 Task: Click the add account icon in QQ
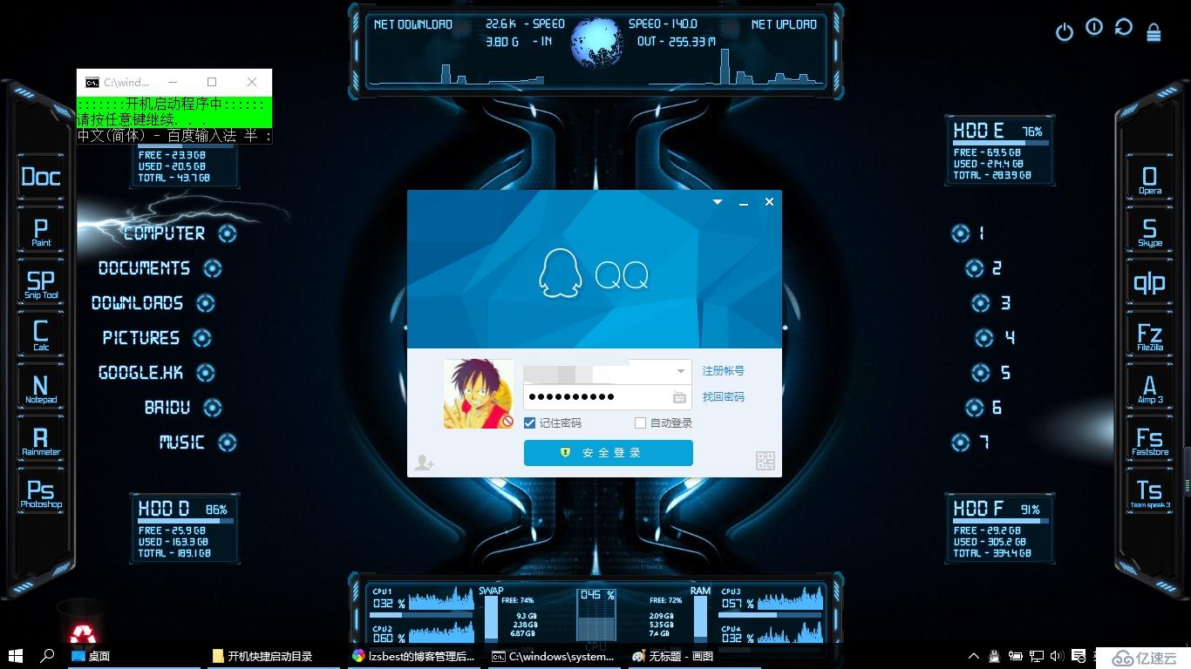424,463
